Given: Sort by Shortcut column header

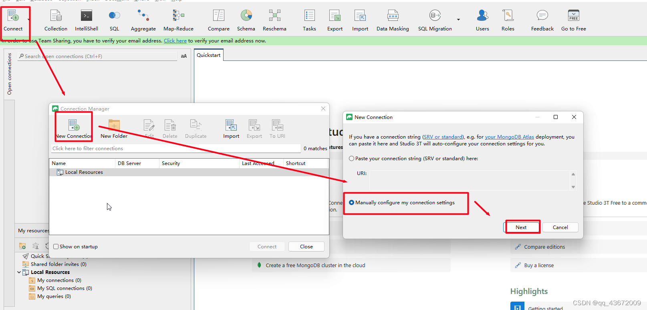Looking at the screenshot, I should point(306,163).
